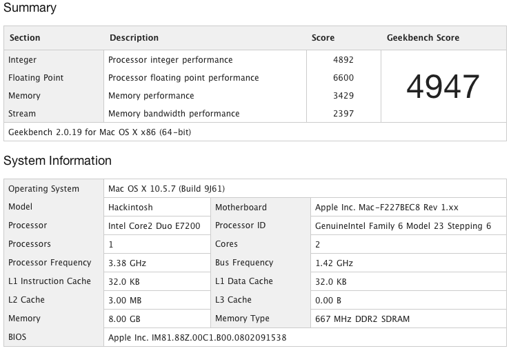
Task: Click the Geekbench Score column header
Action: point(423,38)
